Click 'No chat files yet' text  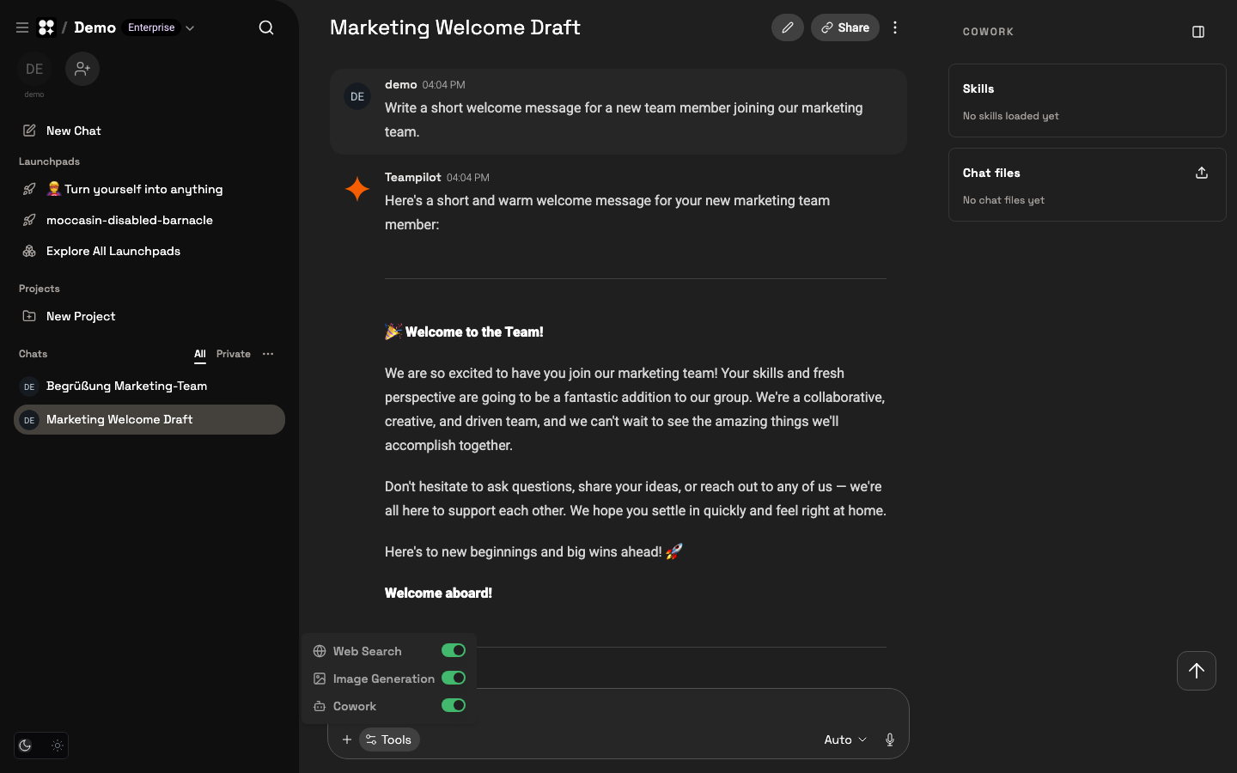1003,200
